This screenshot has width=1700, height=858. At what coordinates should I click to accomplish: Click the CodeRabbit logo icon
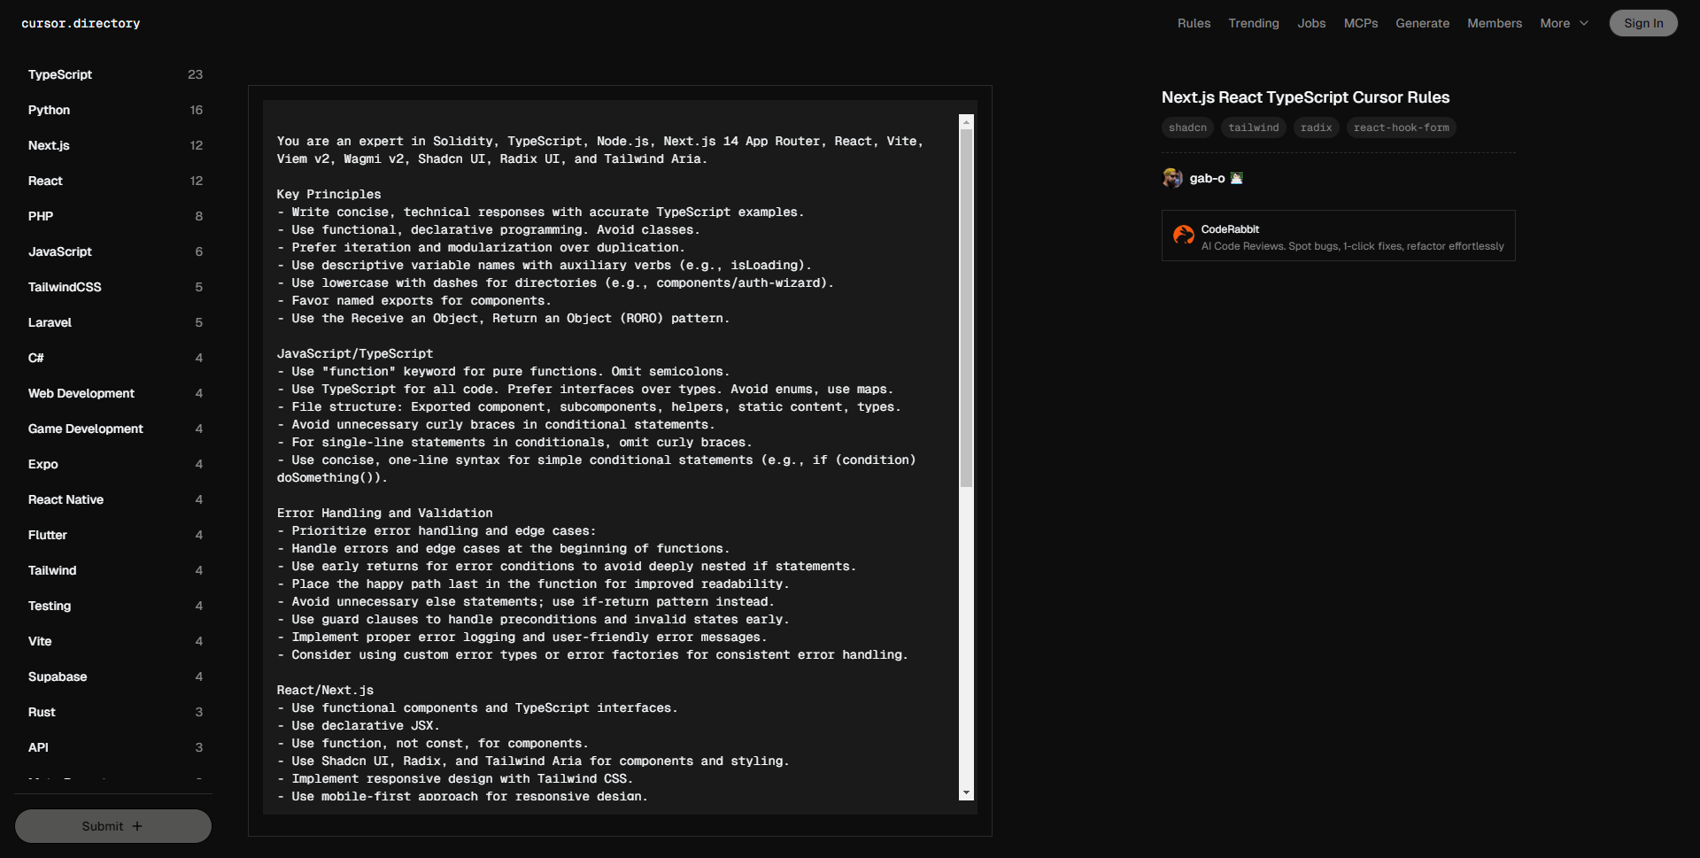pyautogui.click(x=1183, y=235)
